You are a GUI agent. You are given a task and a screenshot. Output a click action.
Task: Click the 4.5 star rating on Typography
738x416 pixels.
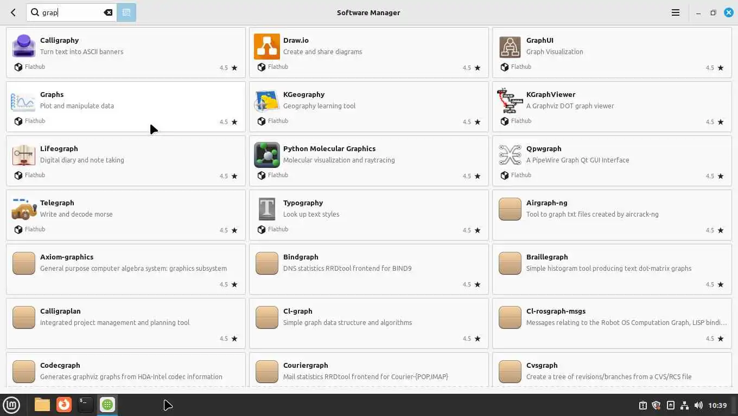pyautogui.click(x=472, y=230)
